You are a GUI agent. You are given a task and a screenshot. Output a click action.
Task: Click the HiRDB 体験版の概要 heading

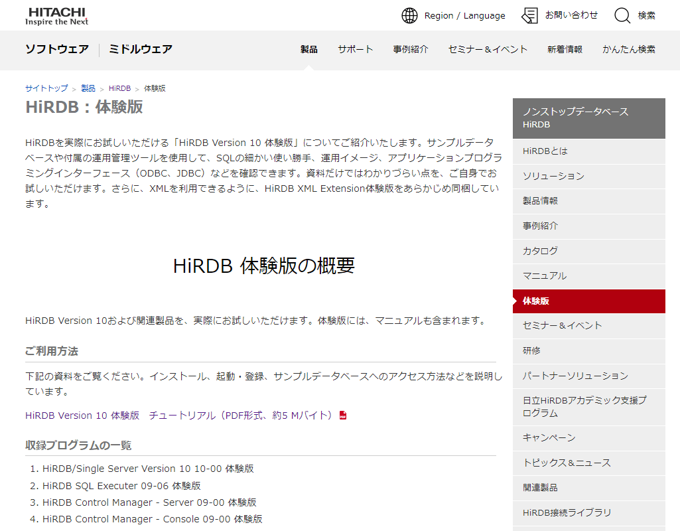pos(263,265)
